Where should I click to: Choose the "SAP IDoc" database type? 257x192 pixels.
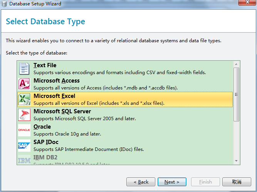125,146
